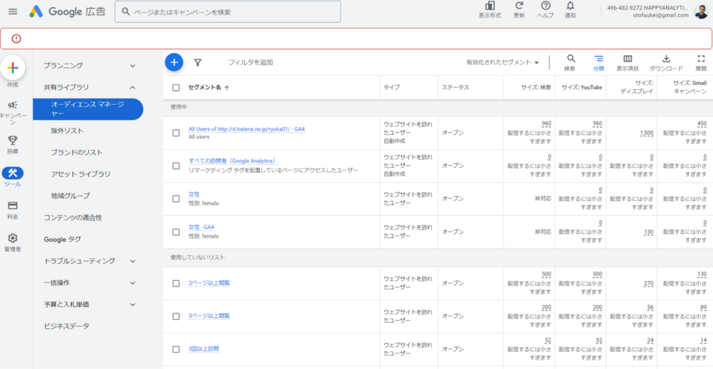Open 目標 goals trophy icon
This screenshot has width=713, height=369.
pyautogui.click(x=12, y=140)
